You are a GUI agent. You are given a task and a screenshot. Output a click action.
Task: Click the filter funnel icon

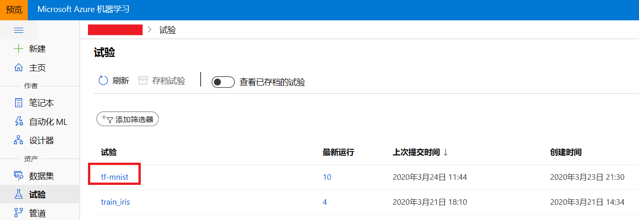(x=108, y=119)
